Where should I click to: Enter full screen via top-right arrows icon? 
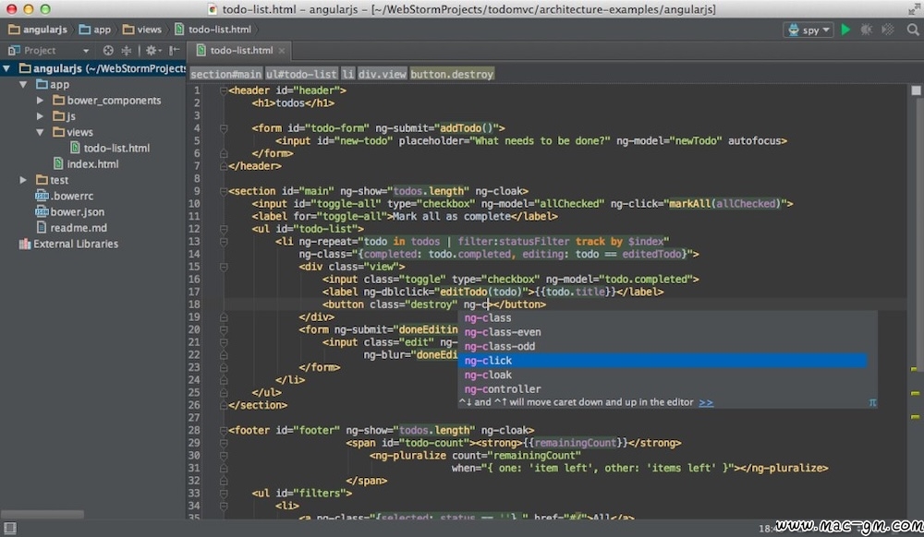click(x=914, y=9)
